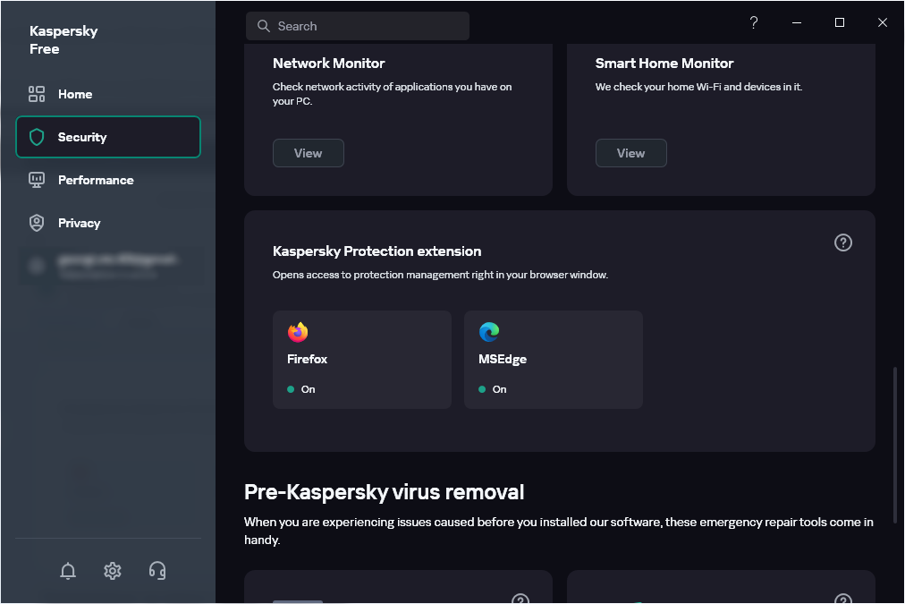The height and width of the screenshot is (604, 905).
Task: Open the Firefox extension card
Action: point(362,360)
